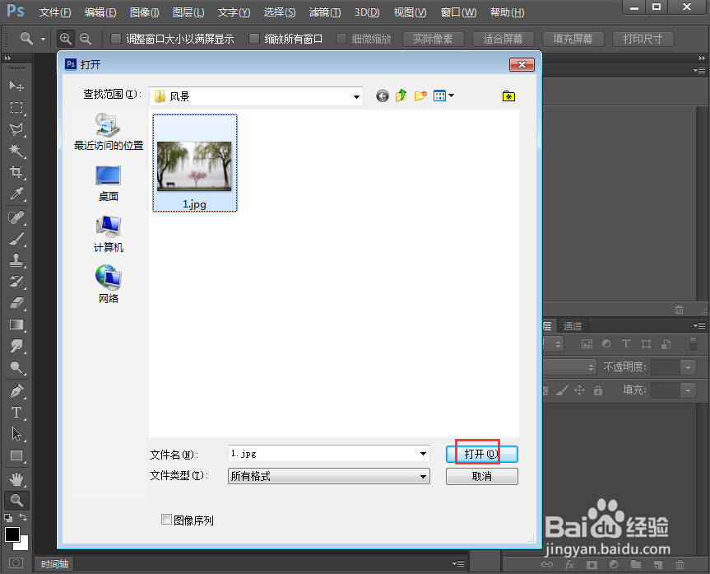Image resolution: width=710 pixels, height=574 pixels.
Task: Open the layers panel flyout menu
Action: pyautogui.click(x=699, y=325)
